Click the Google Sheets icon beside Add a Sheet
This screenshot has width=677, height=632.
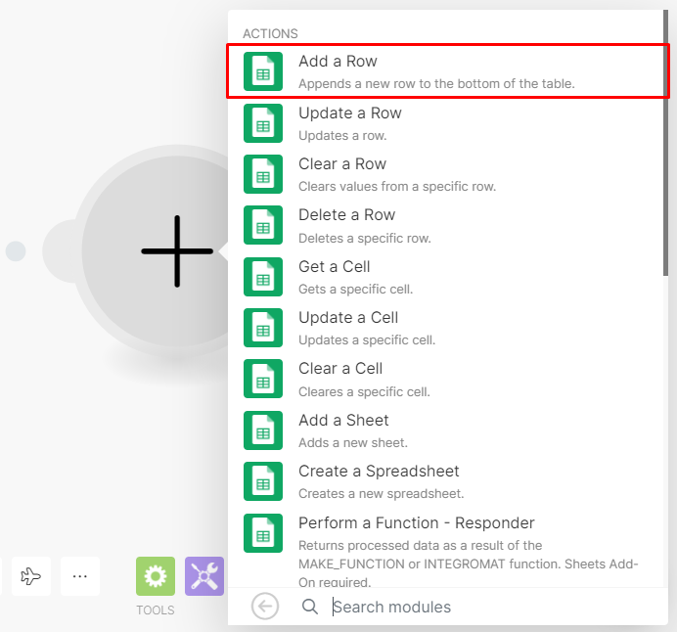coord(263,429)
